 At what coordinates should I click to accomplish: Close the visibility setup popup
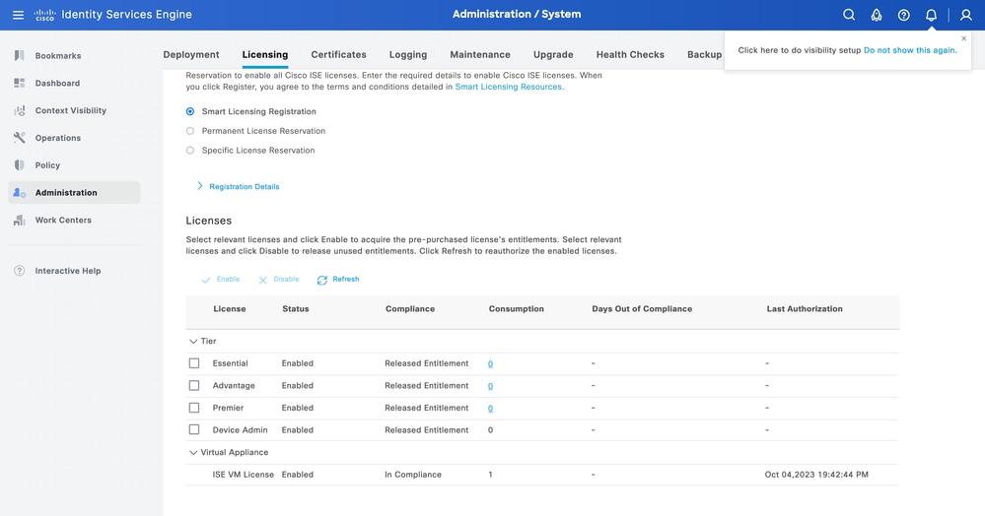point(963,38)
